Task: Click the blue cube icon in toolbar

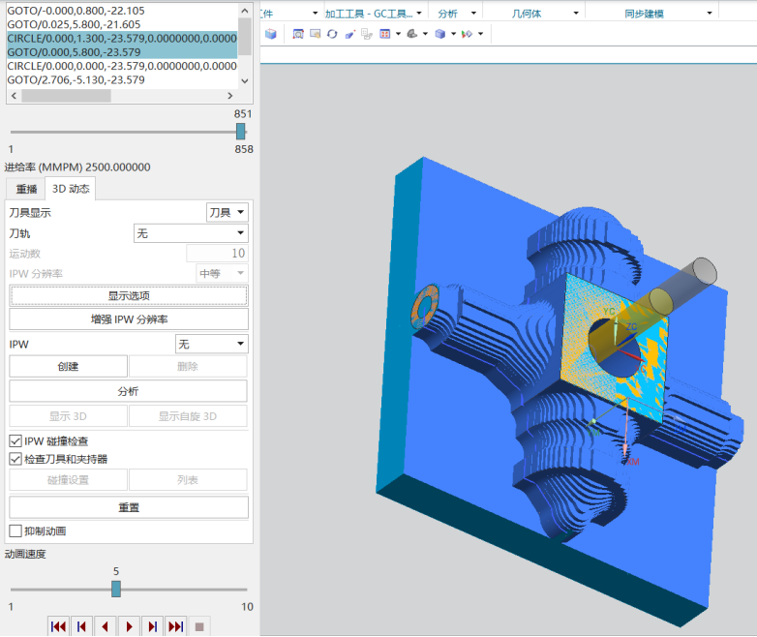Action: pos(271,34)
